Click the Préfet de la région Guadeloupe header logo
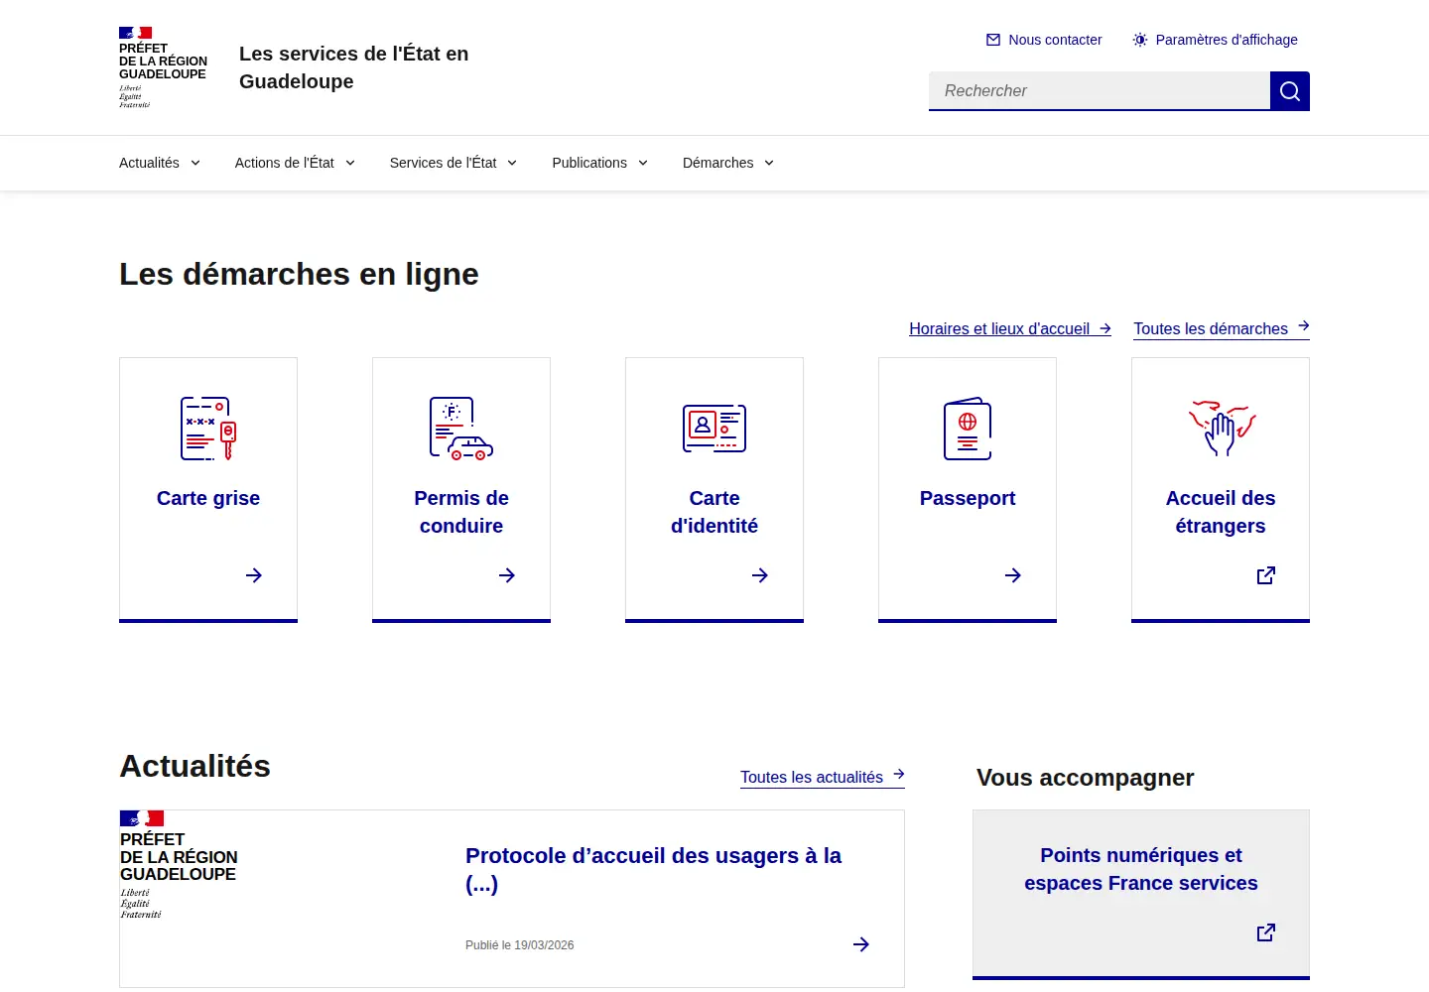The image size is (1429, 992). 163,67
